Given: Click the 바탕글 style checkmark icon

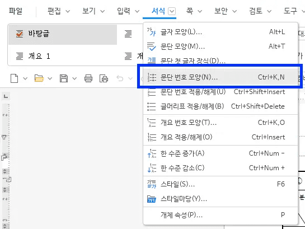Looking at the screenshot, I should pyautogui.click(x=20, y=34).
